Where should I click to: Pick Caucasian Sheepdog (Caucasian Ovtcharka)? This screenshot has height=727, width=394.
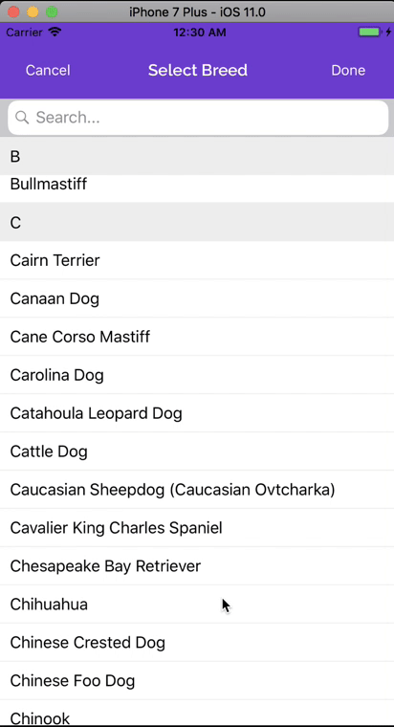[x=197, y=490]
